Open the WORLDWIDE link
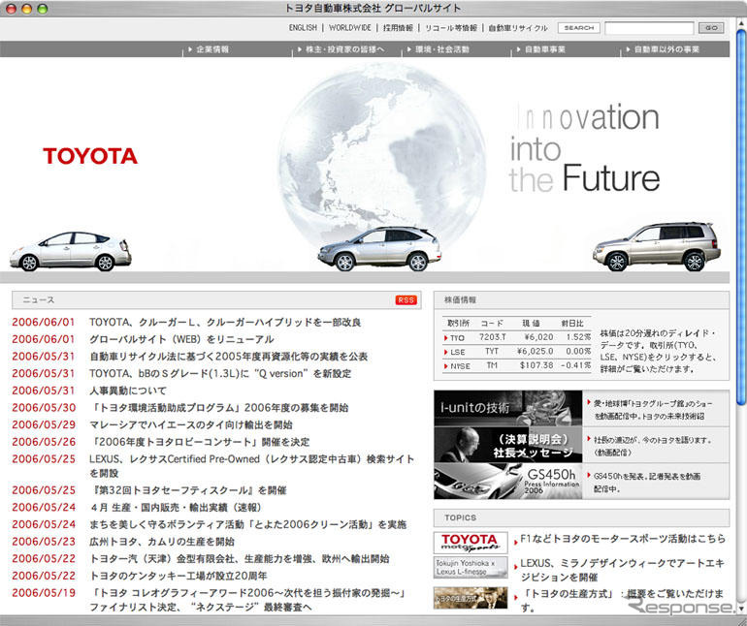 coord(349,27)
